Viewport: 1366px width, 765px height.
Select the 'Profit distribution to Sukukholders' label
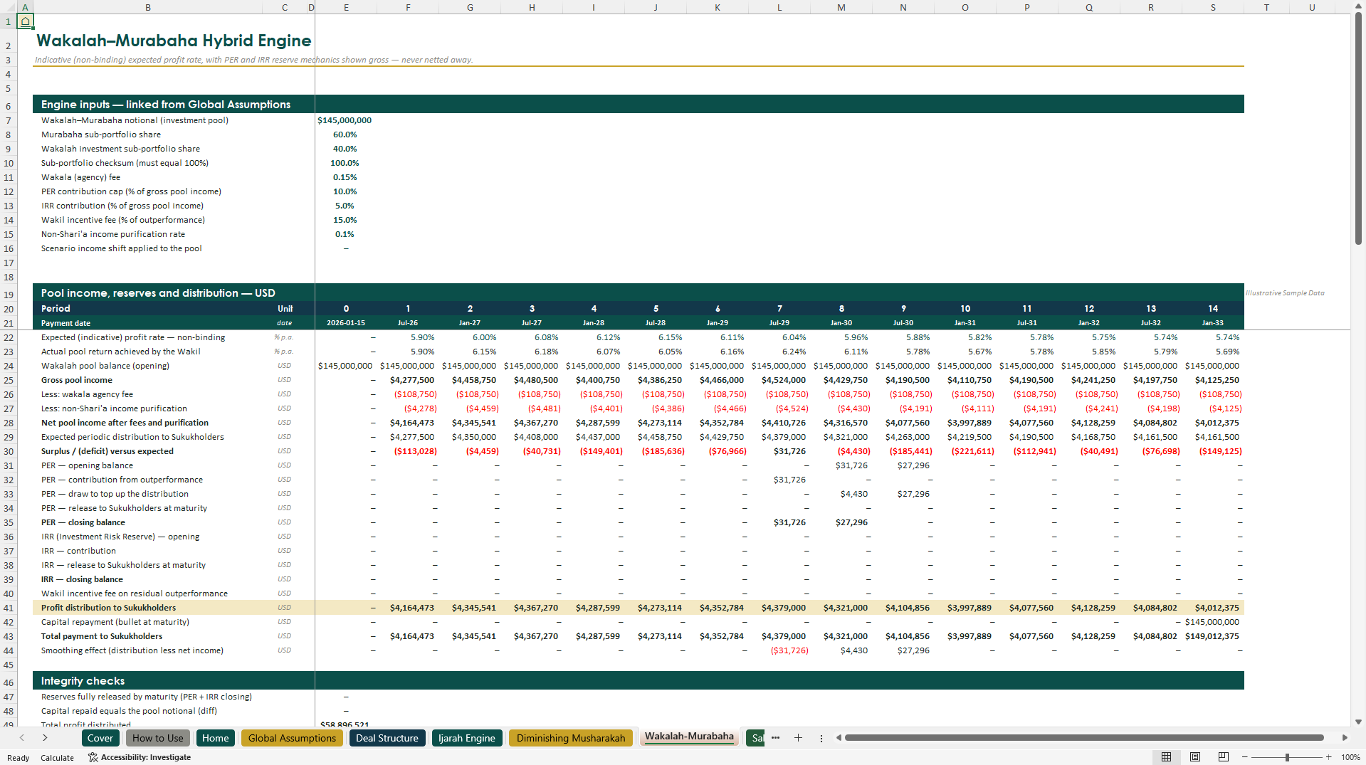click(x=108, y=608)
